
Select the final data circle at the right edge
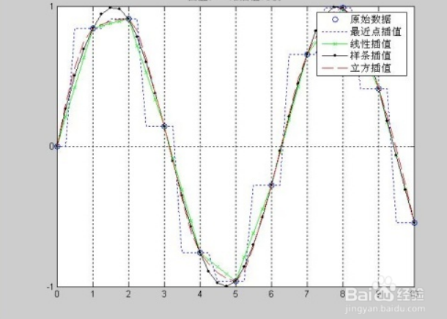[415, 223]
